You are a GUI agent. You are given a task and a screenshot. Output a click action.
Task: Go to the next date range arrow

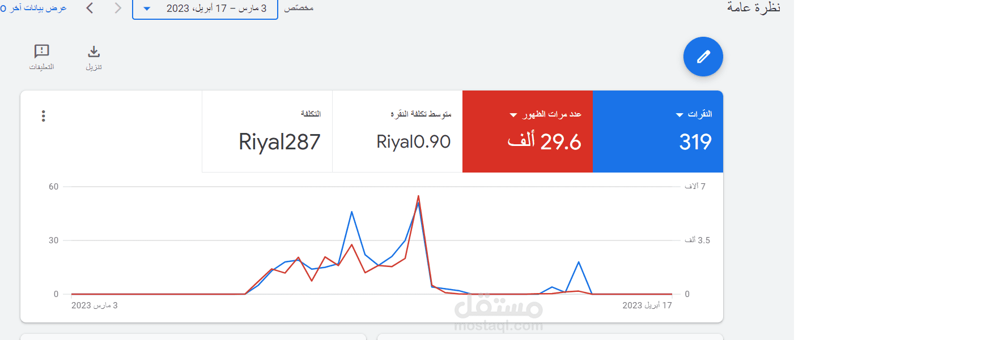(x=117, y=8)
